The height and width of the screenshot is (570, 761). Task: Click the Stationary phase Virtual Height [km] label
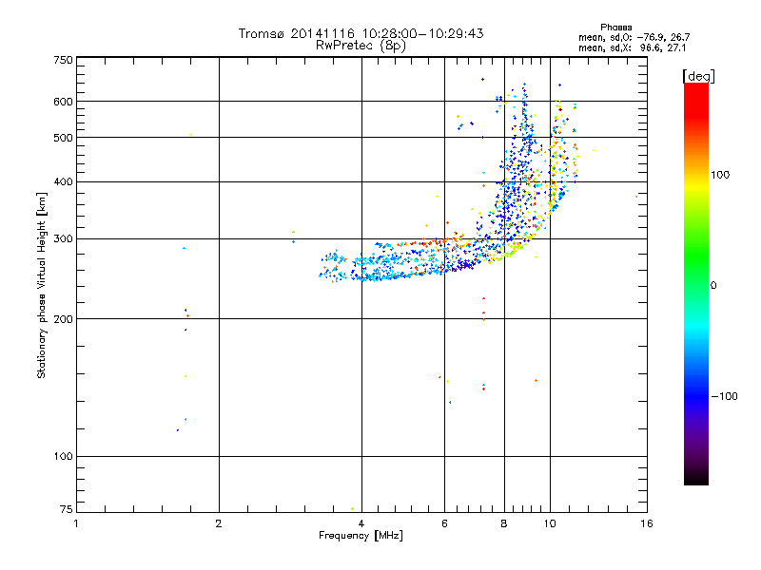42,286
